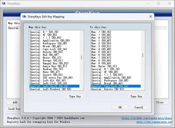Close the Edit Key Mapping dialog

pyautogui.click(x=151, y=16)
